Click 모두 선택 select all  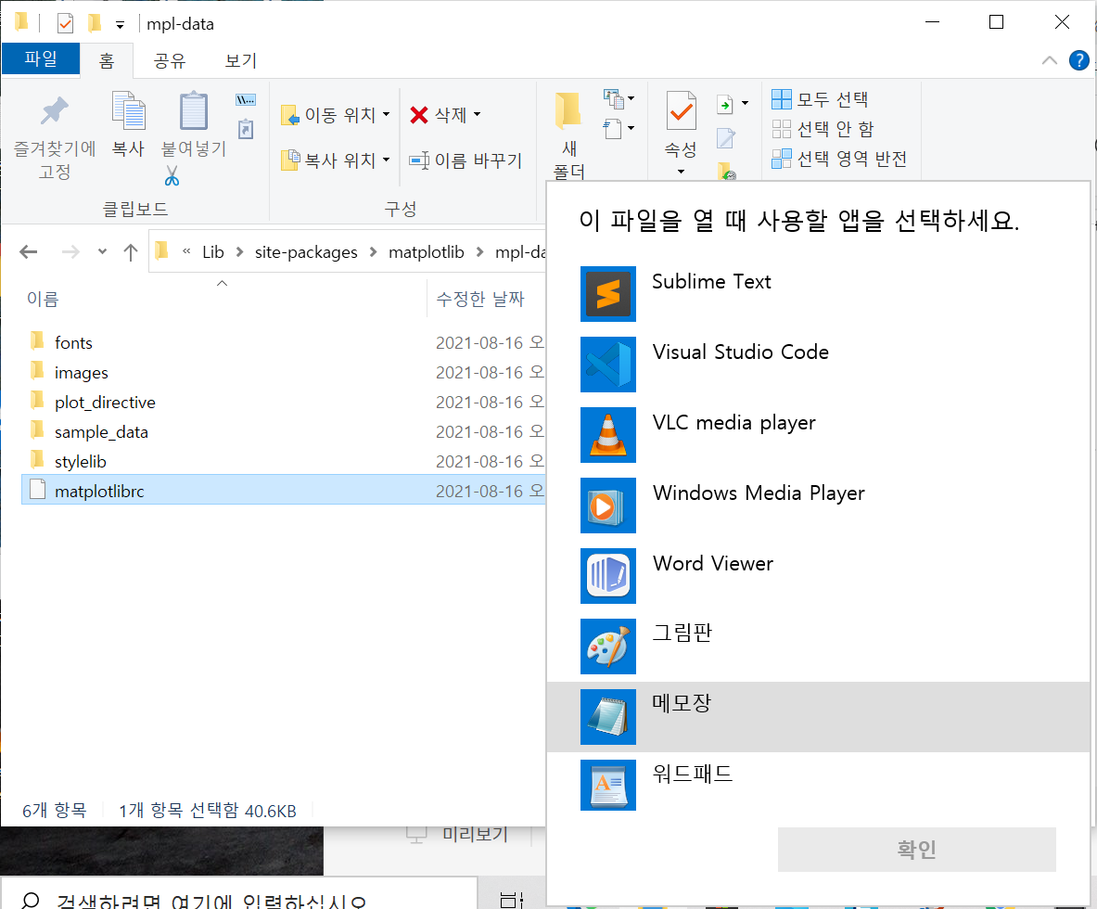pos(820,99)
